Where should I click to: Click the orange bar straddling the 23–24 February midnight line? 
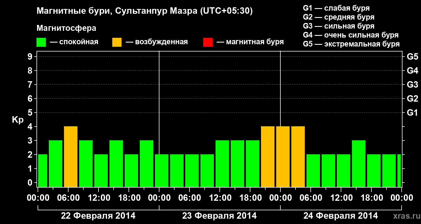pyautogui.click(x=283, y=157)
